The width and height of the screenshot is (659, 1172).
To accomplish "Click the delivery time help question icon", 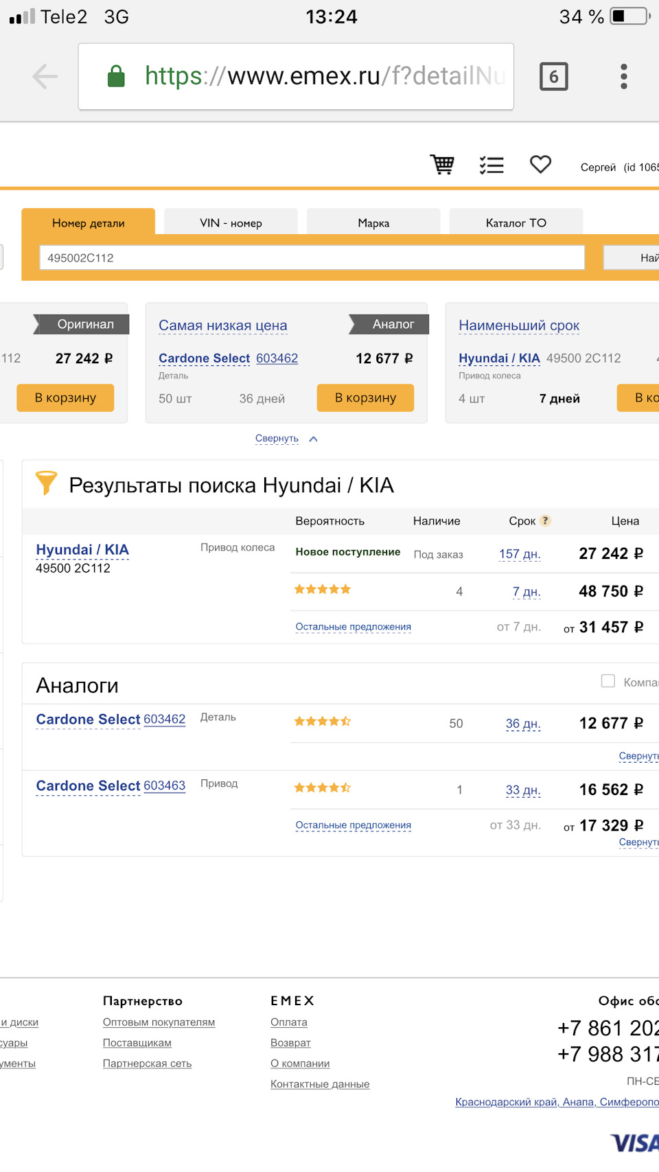I will [x=545, y=520].
